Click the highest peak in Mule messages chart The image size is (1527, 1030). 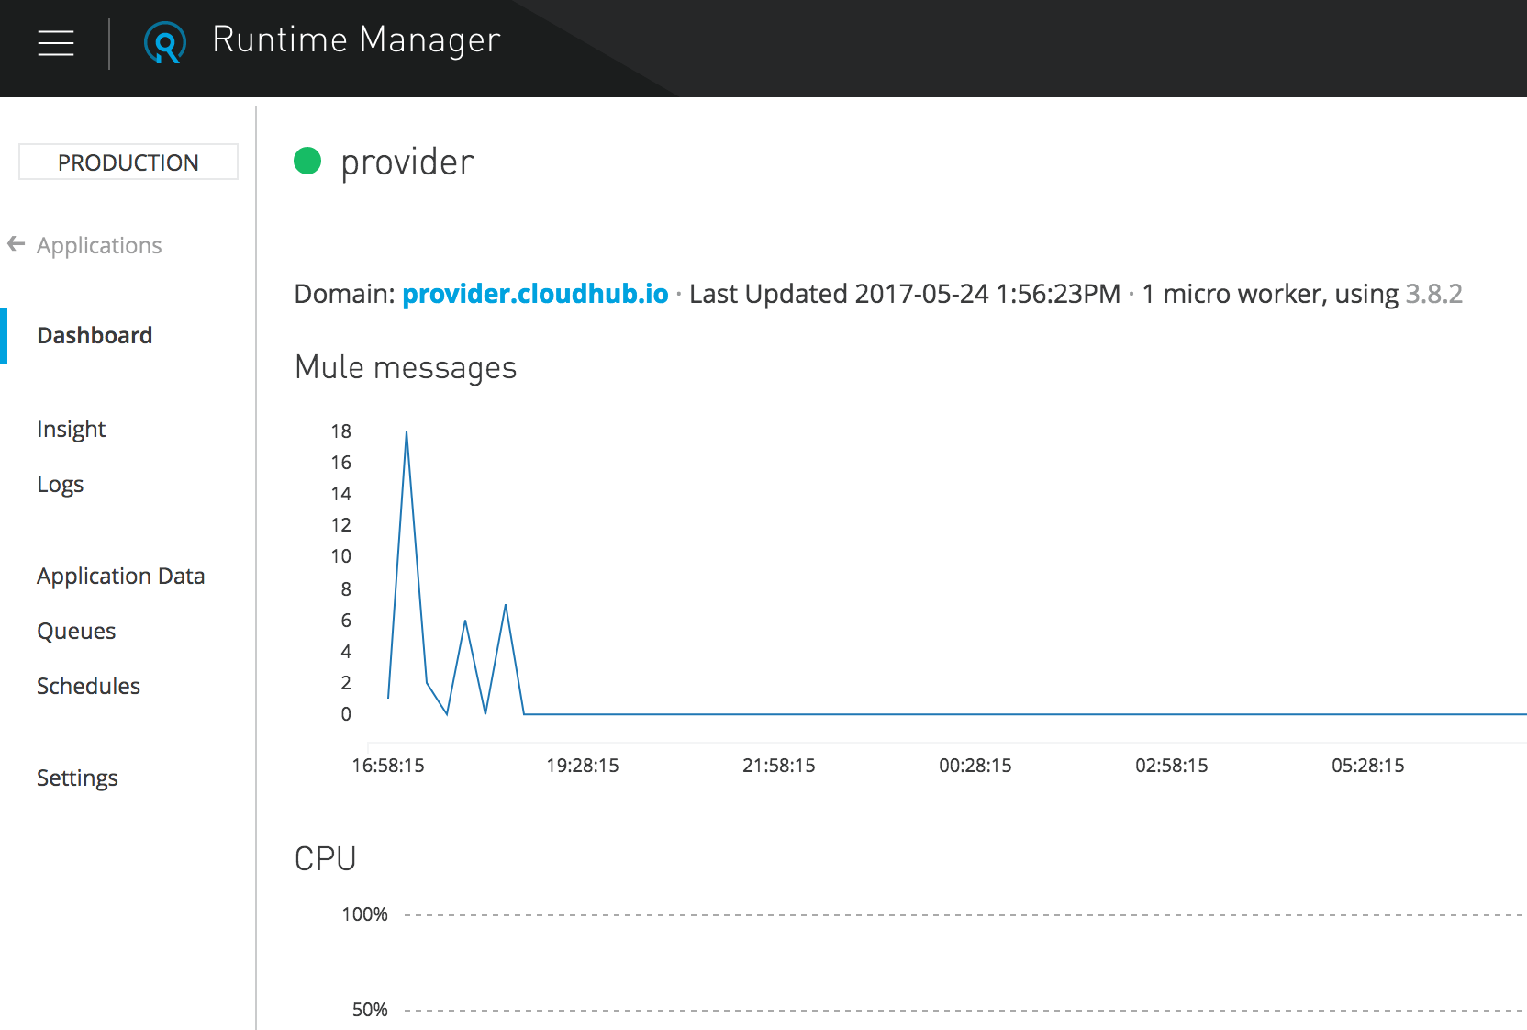click(407, 432)
